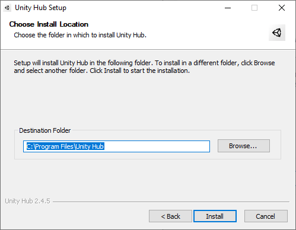Click the greyed-out maximize window button

254,8
